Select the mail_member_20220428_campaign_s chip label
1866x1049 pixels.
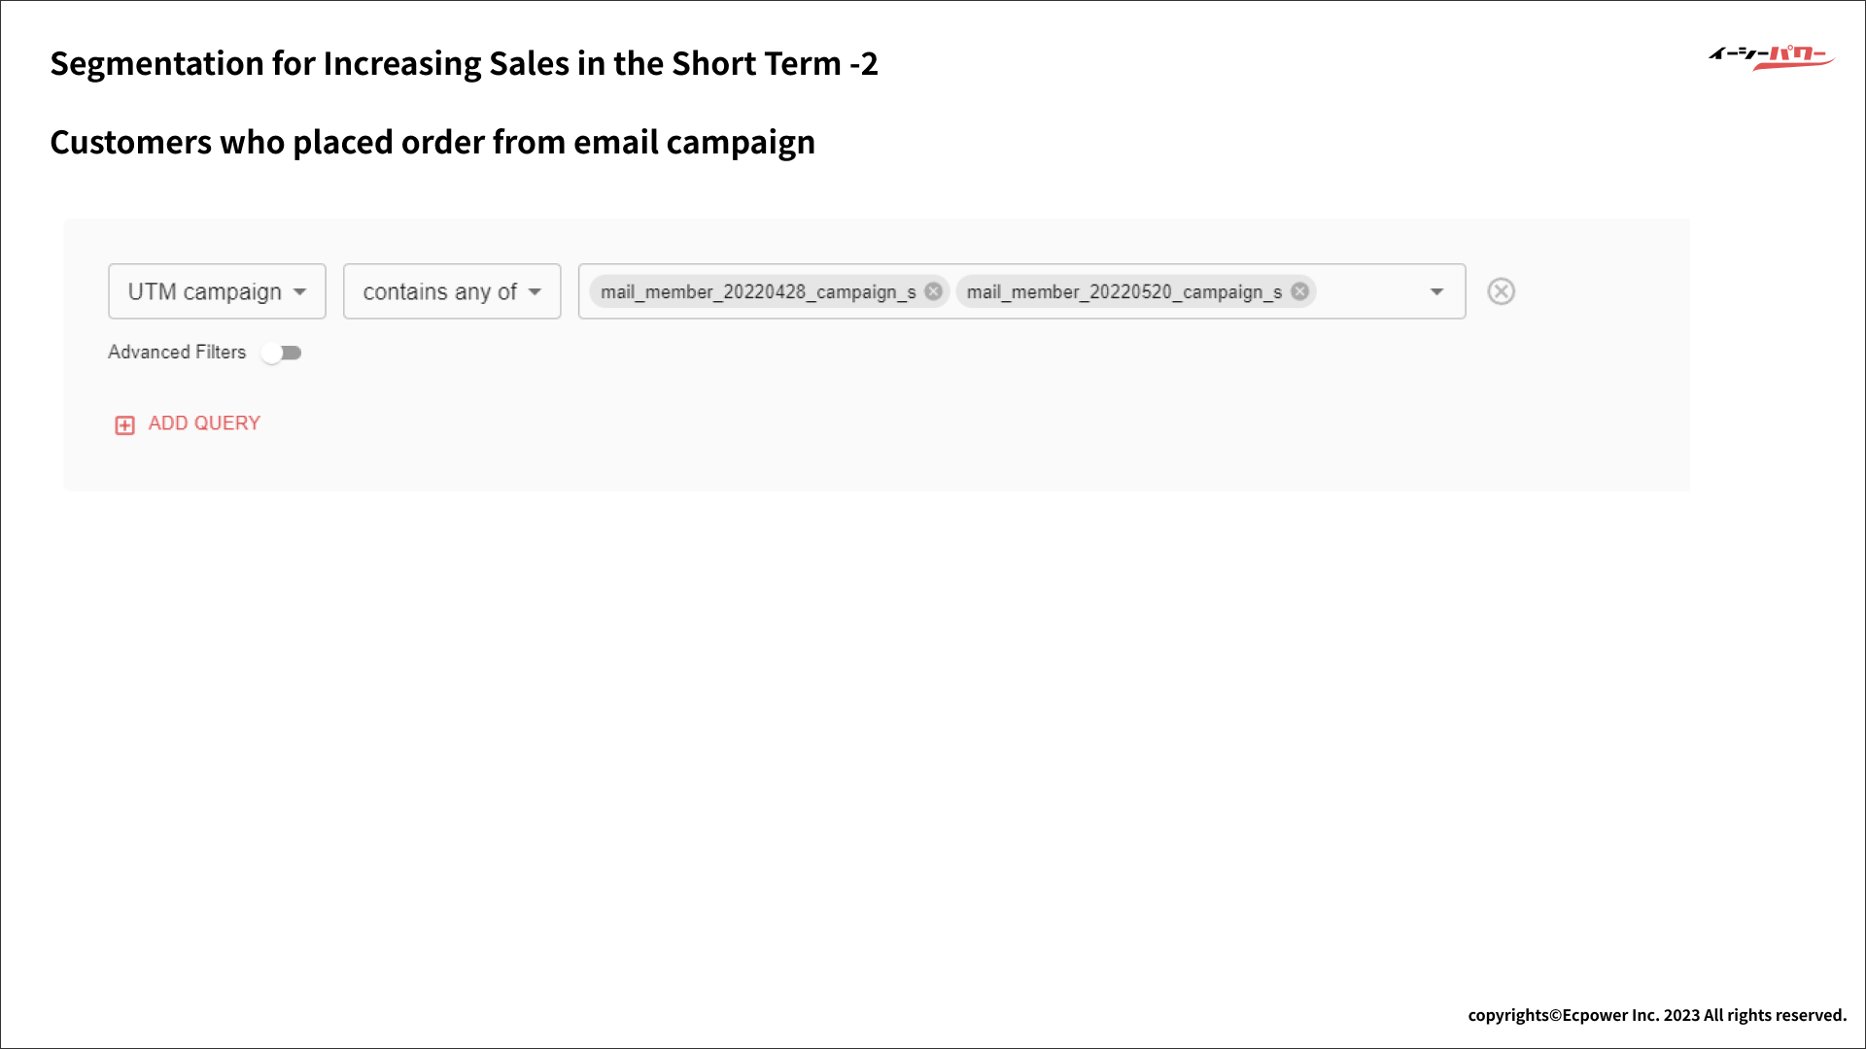point(758,291)
